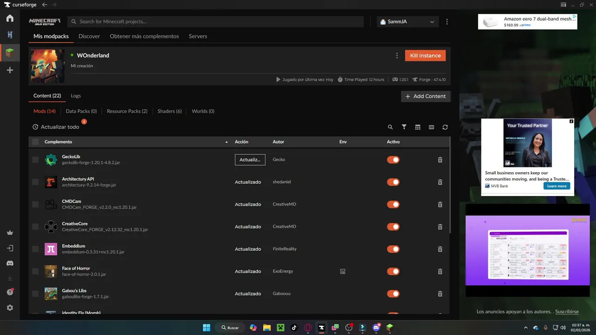
Task: Open the Discord icon in taskbar
Action: tap(376, 328)
